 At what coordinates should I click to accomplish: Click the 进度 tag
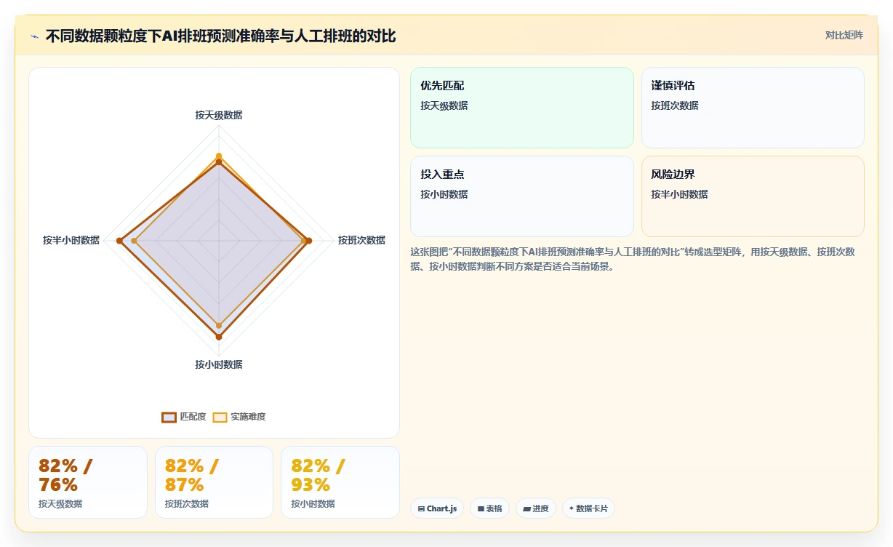[536, 508]
